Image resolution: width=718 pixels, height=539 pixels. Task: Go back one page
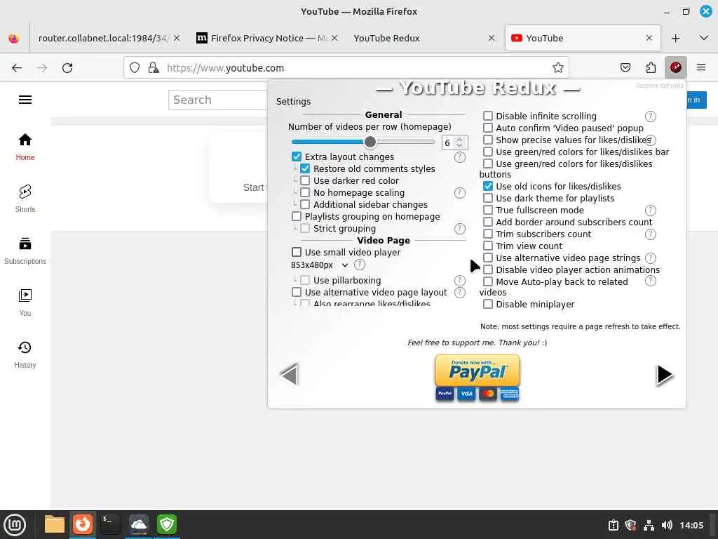[x=17, y=68]
